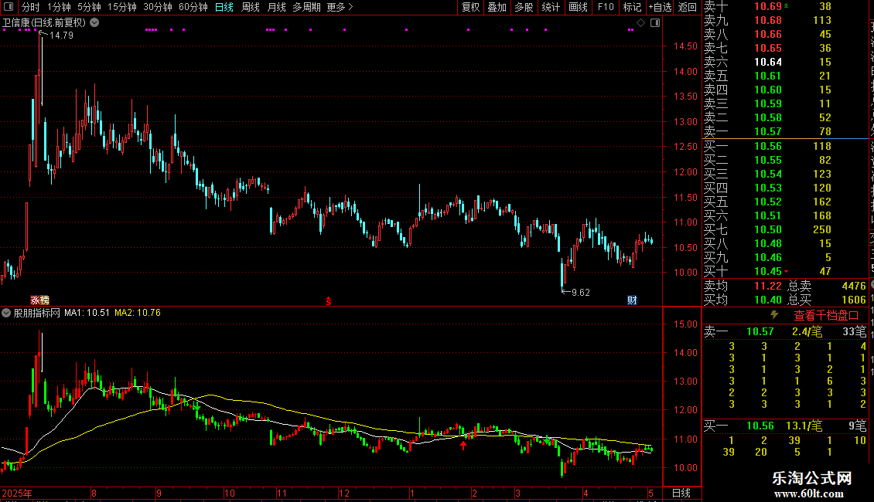Switch to the 15分钟 period

(121, 7)
